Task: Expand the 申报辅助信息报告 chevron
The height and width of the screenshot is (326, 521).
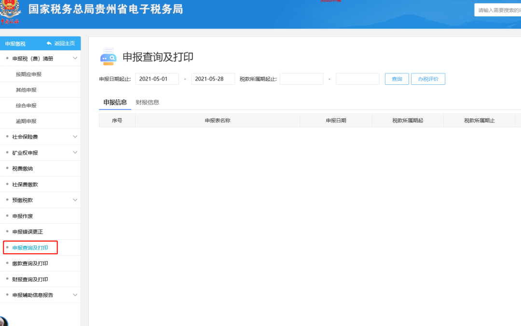Action: point(75,295)
